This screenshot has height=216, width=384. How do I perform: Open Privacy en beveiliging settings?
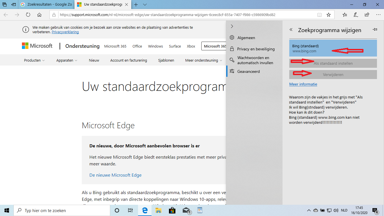pyautogui.click(x=254, y=49)
